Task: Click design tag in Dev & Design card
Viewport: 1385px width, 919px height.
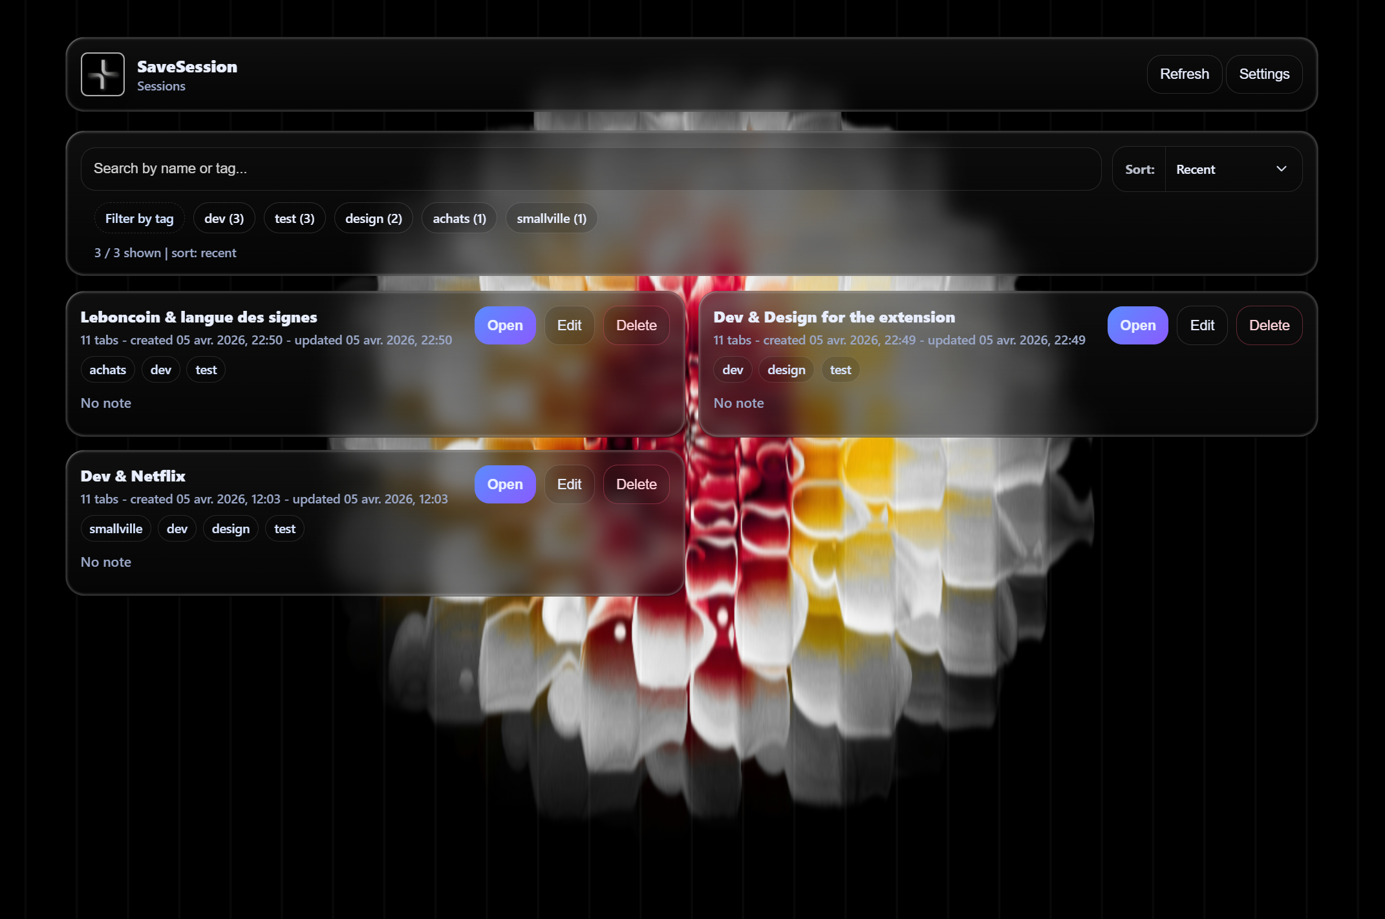Action: 786,370
